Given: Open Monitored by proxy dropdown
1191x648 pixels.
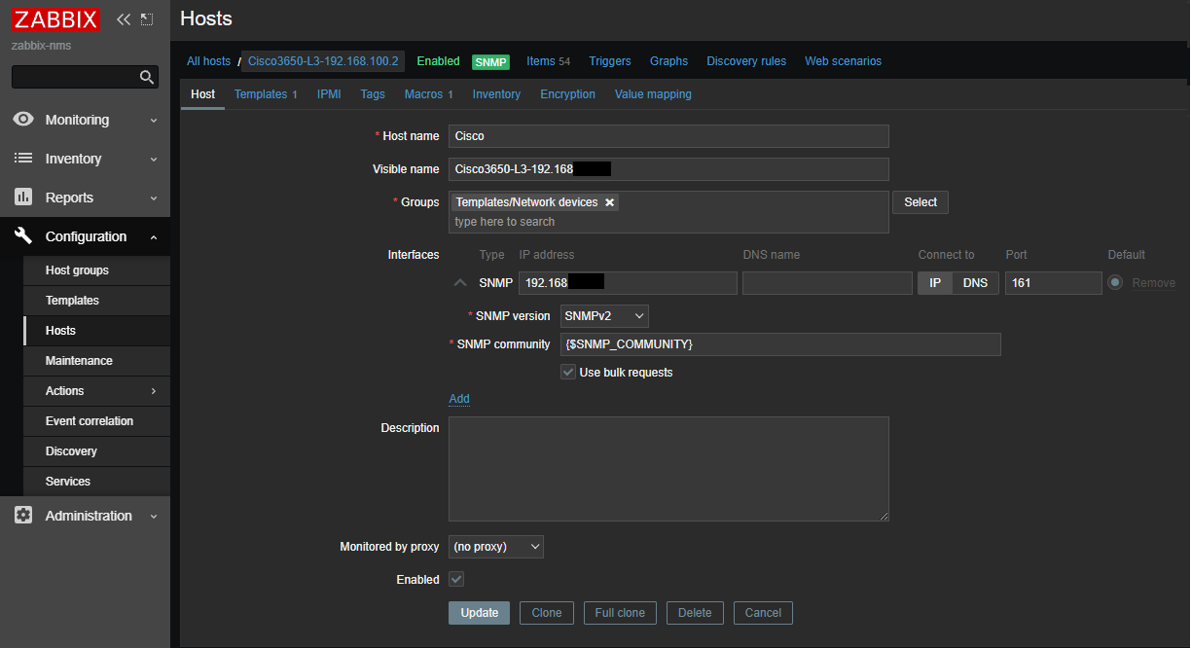Looking at the screenshot, I should pyautogui.click(x=496, y=547).
